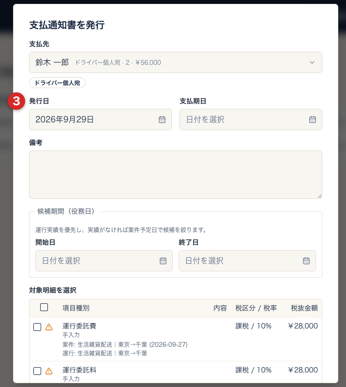The image size is (346, 387).
Task: Click the 支払通知書を発行 dialog title
Action: coord(67,25)
